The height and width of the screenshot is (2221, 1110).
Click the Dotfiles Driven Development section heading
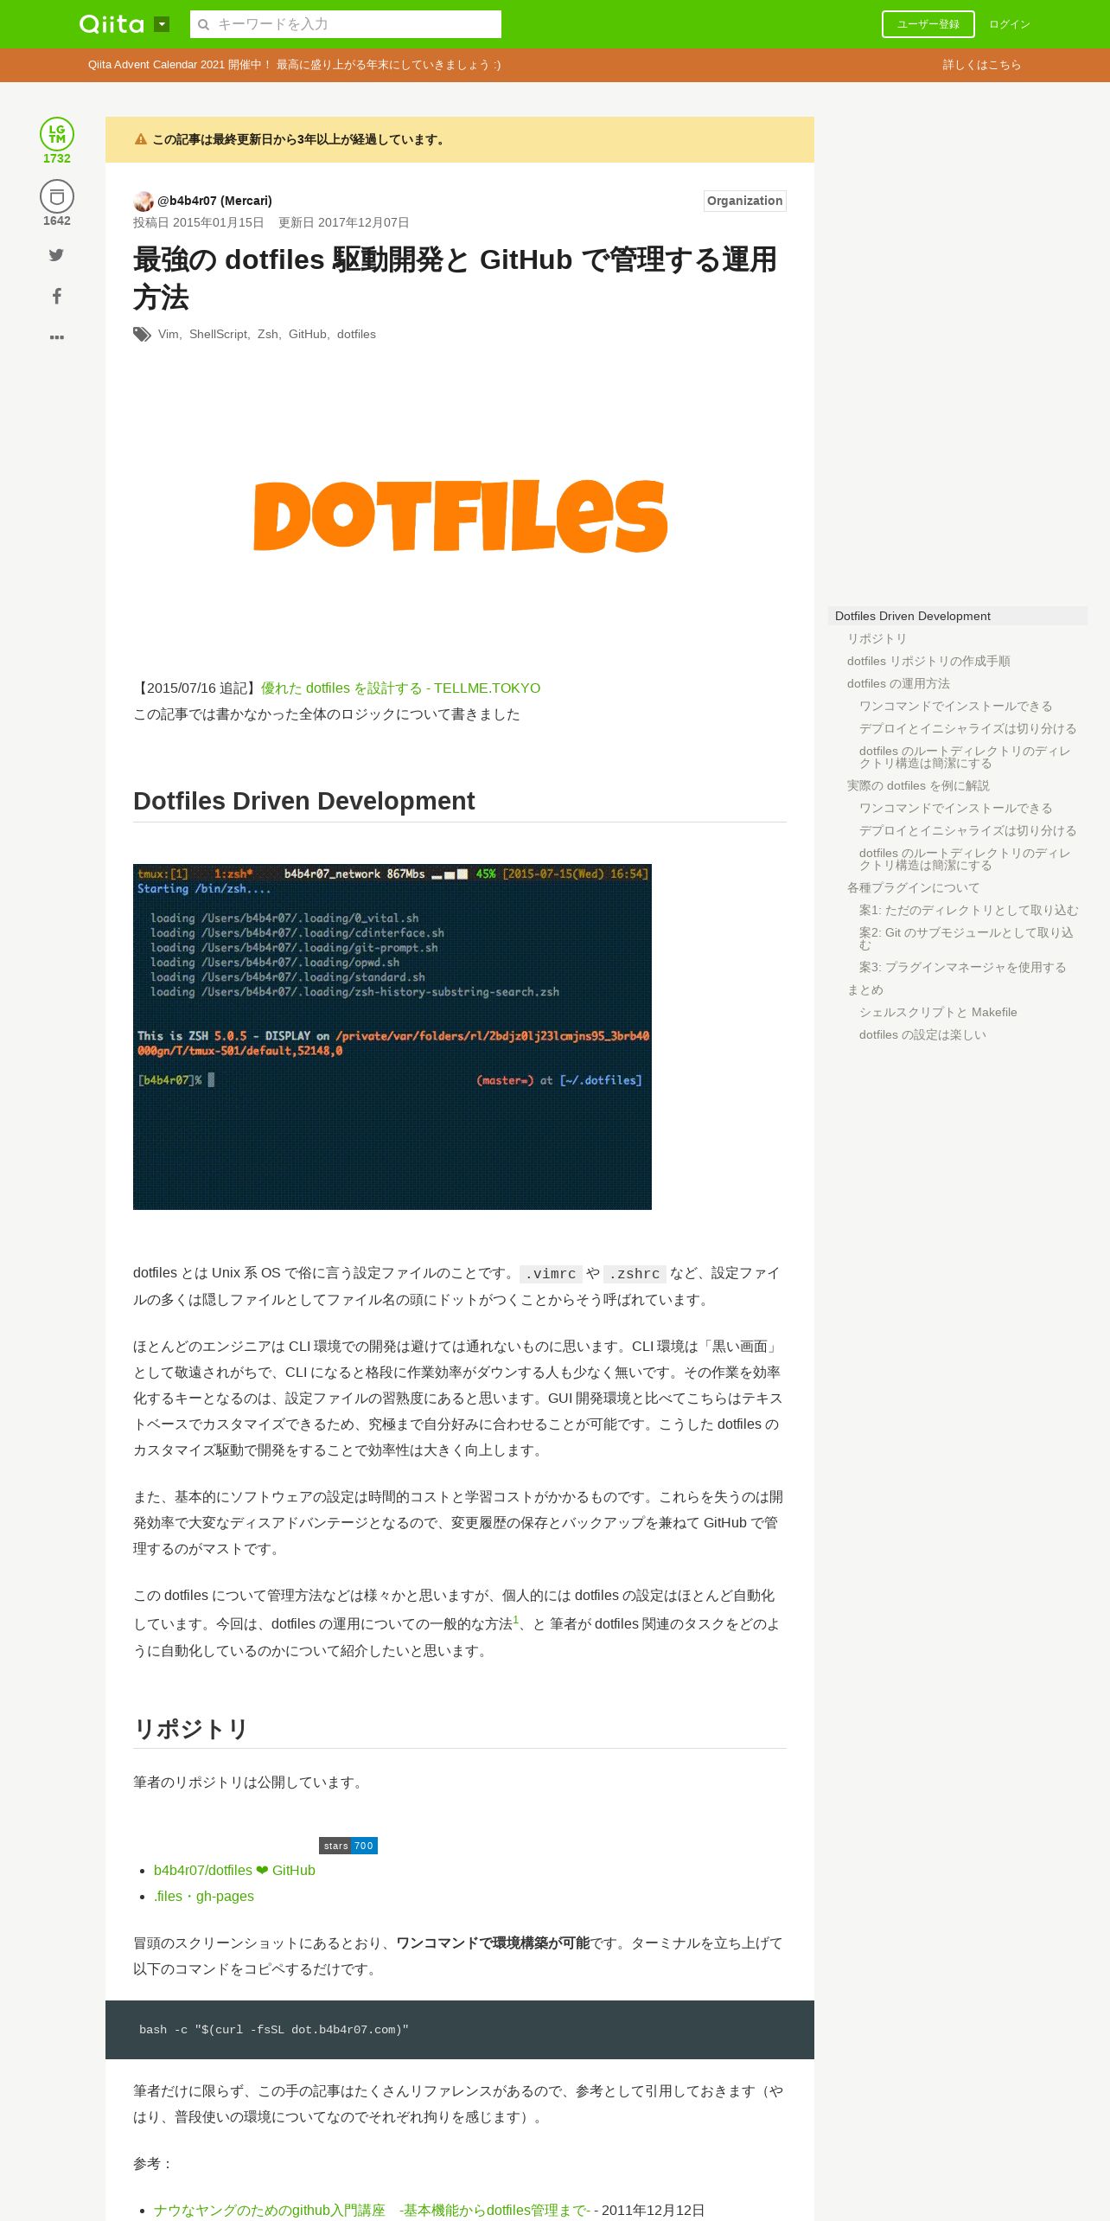tap(304, 801)
